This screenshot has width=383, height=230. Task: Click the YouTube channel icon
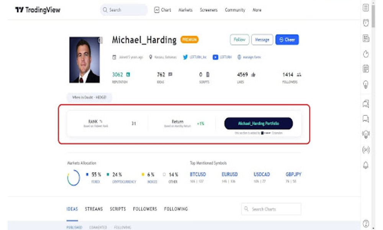coord(215,57)
